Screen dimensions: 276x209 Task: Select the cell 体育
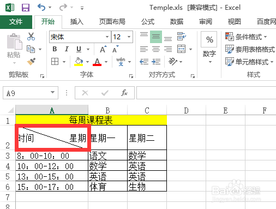(107, 187)
